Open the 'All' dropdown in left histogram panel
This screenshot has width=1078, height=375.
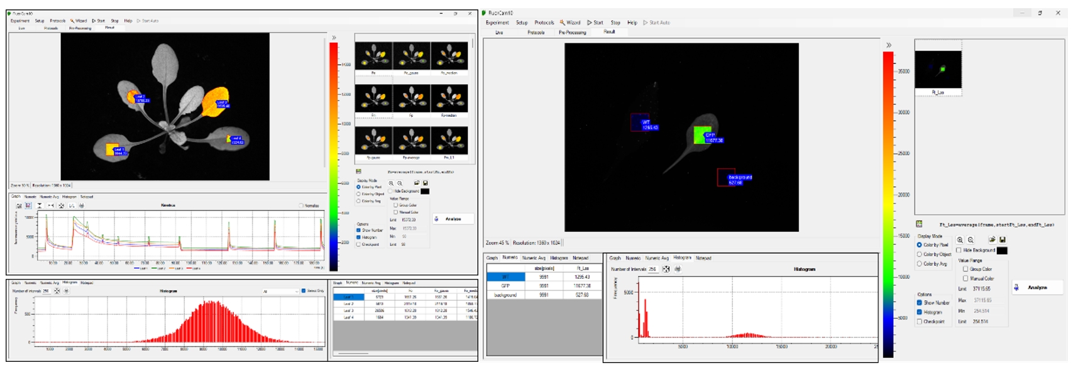pos(280,291)
